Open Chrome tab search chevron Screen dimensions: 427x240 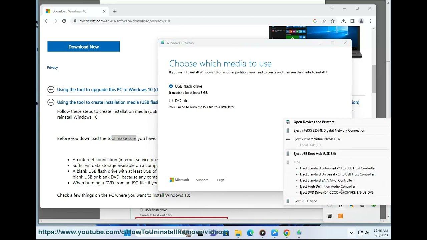[x=332, y=8]
